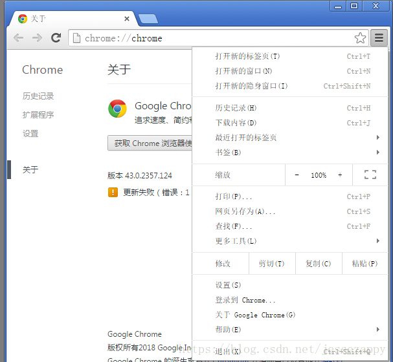Click the 更新失败 error message text

coord(156,193)
